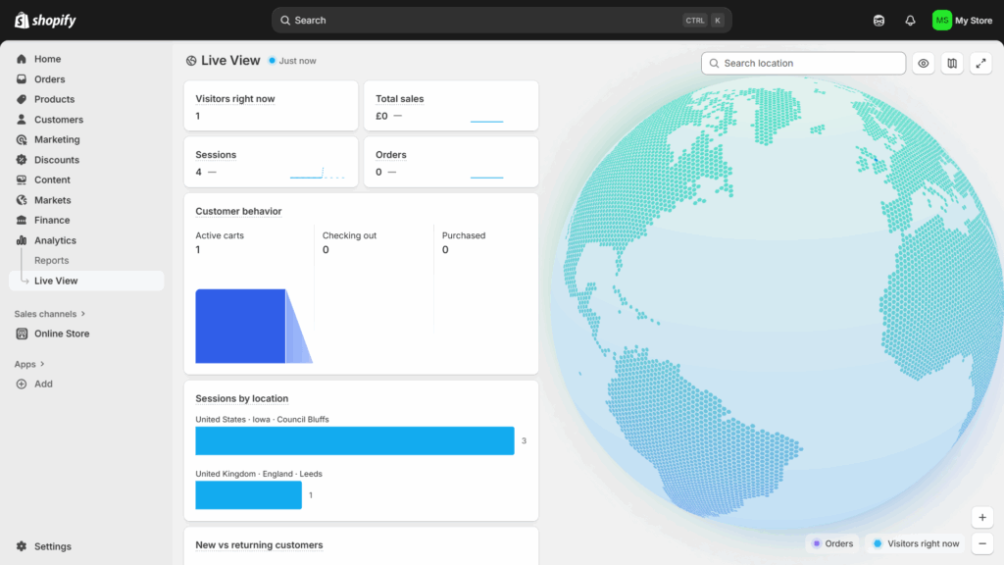The image size is (1004, 565).
Task: Open the My Store account menu
Action: click(962, 21)
